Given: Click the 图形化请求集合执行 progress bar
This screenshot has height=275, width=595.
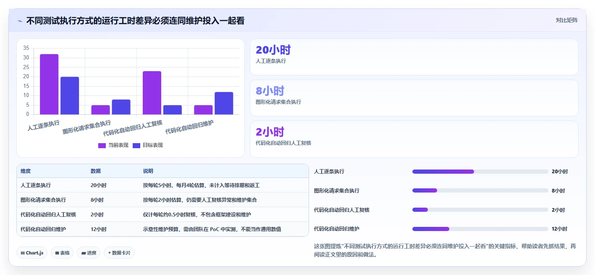Looking at the screenshot, I should 480,190.
